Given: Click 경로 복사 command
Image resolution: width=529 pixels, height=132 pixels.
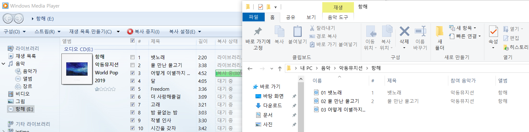Looking at the screenshot, I should pos(323,36).
